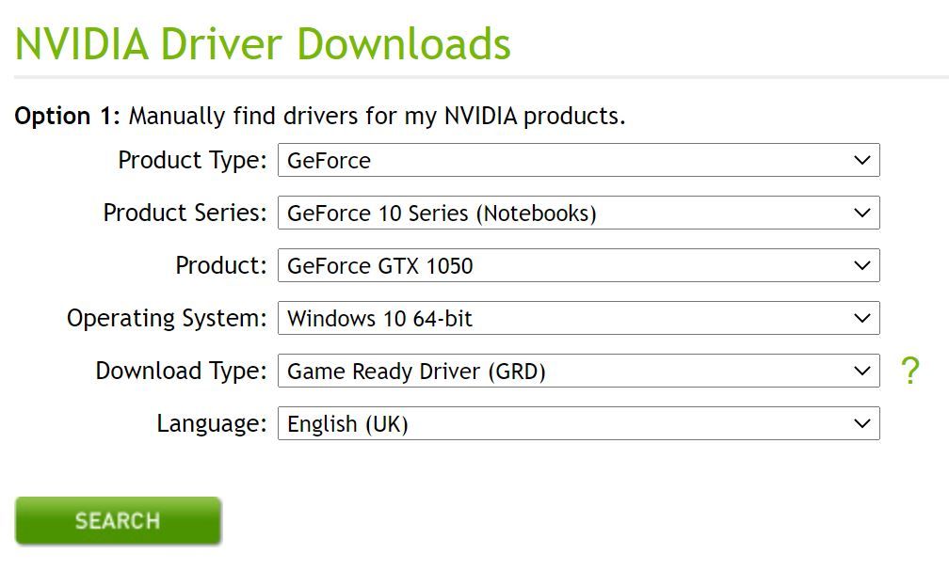Image resolution: width=949 pixels, height=570 pixels.
Task: Click the chevron on the Product selector
Action: (x=862, y=265)
